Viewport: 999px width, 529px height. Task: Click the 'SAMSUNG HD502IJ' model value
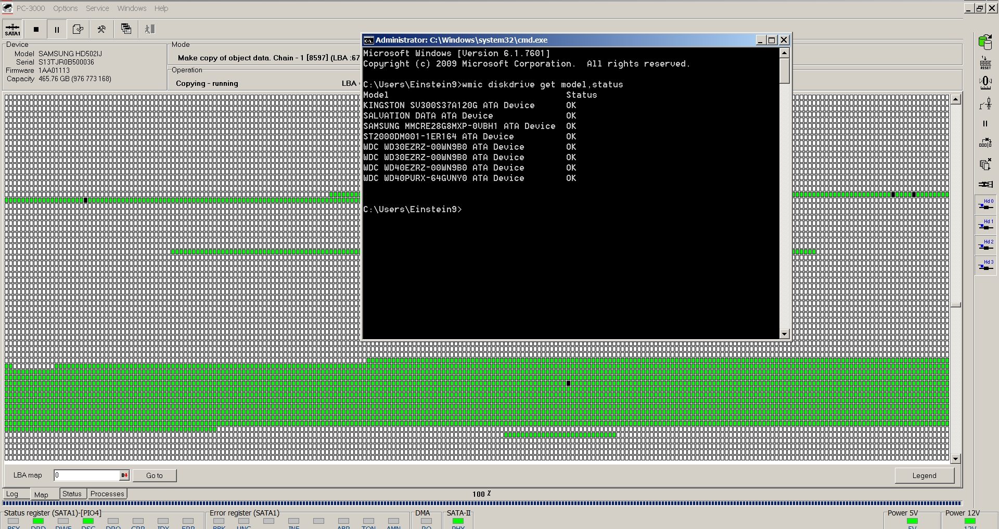coord(70,54)
